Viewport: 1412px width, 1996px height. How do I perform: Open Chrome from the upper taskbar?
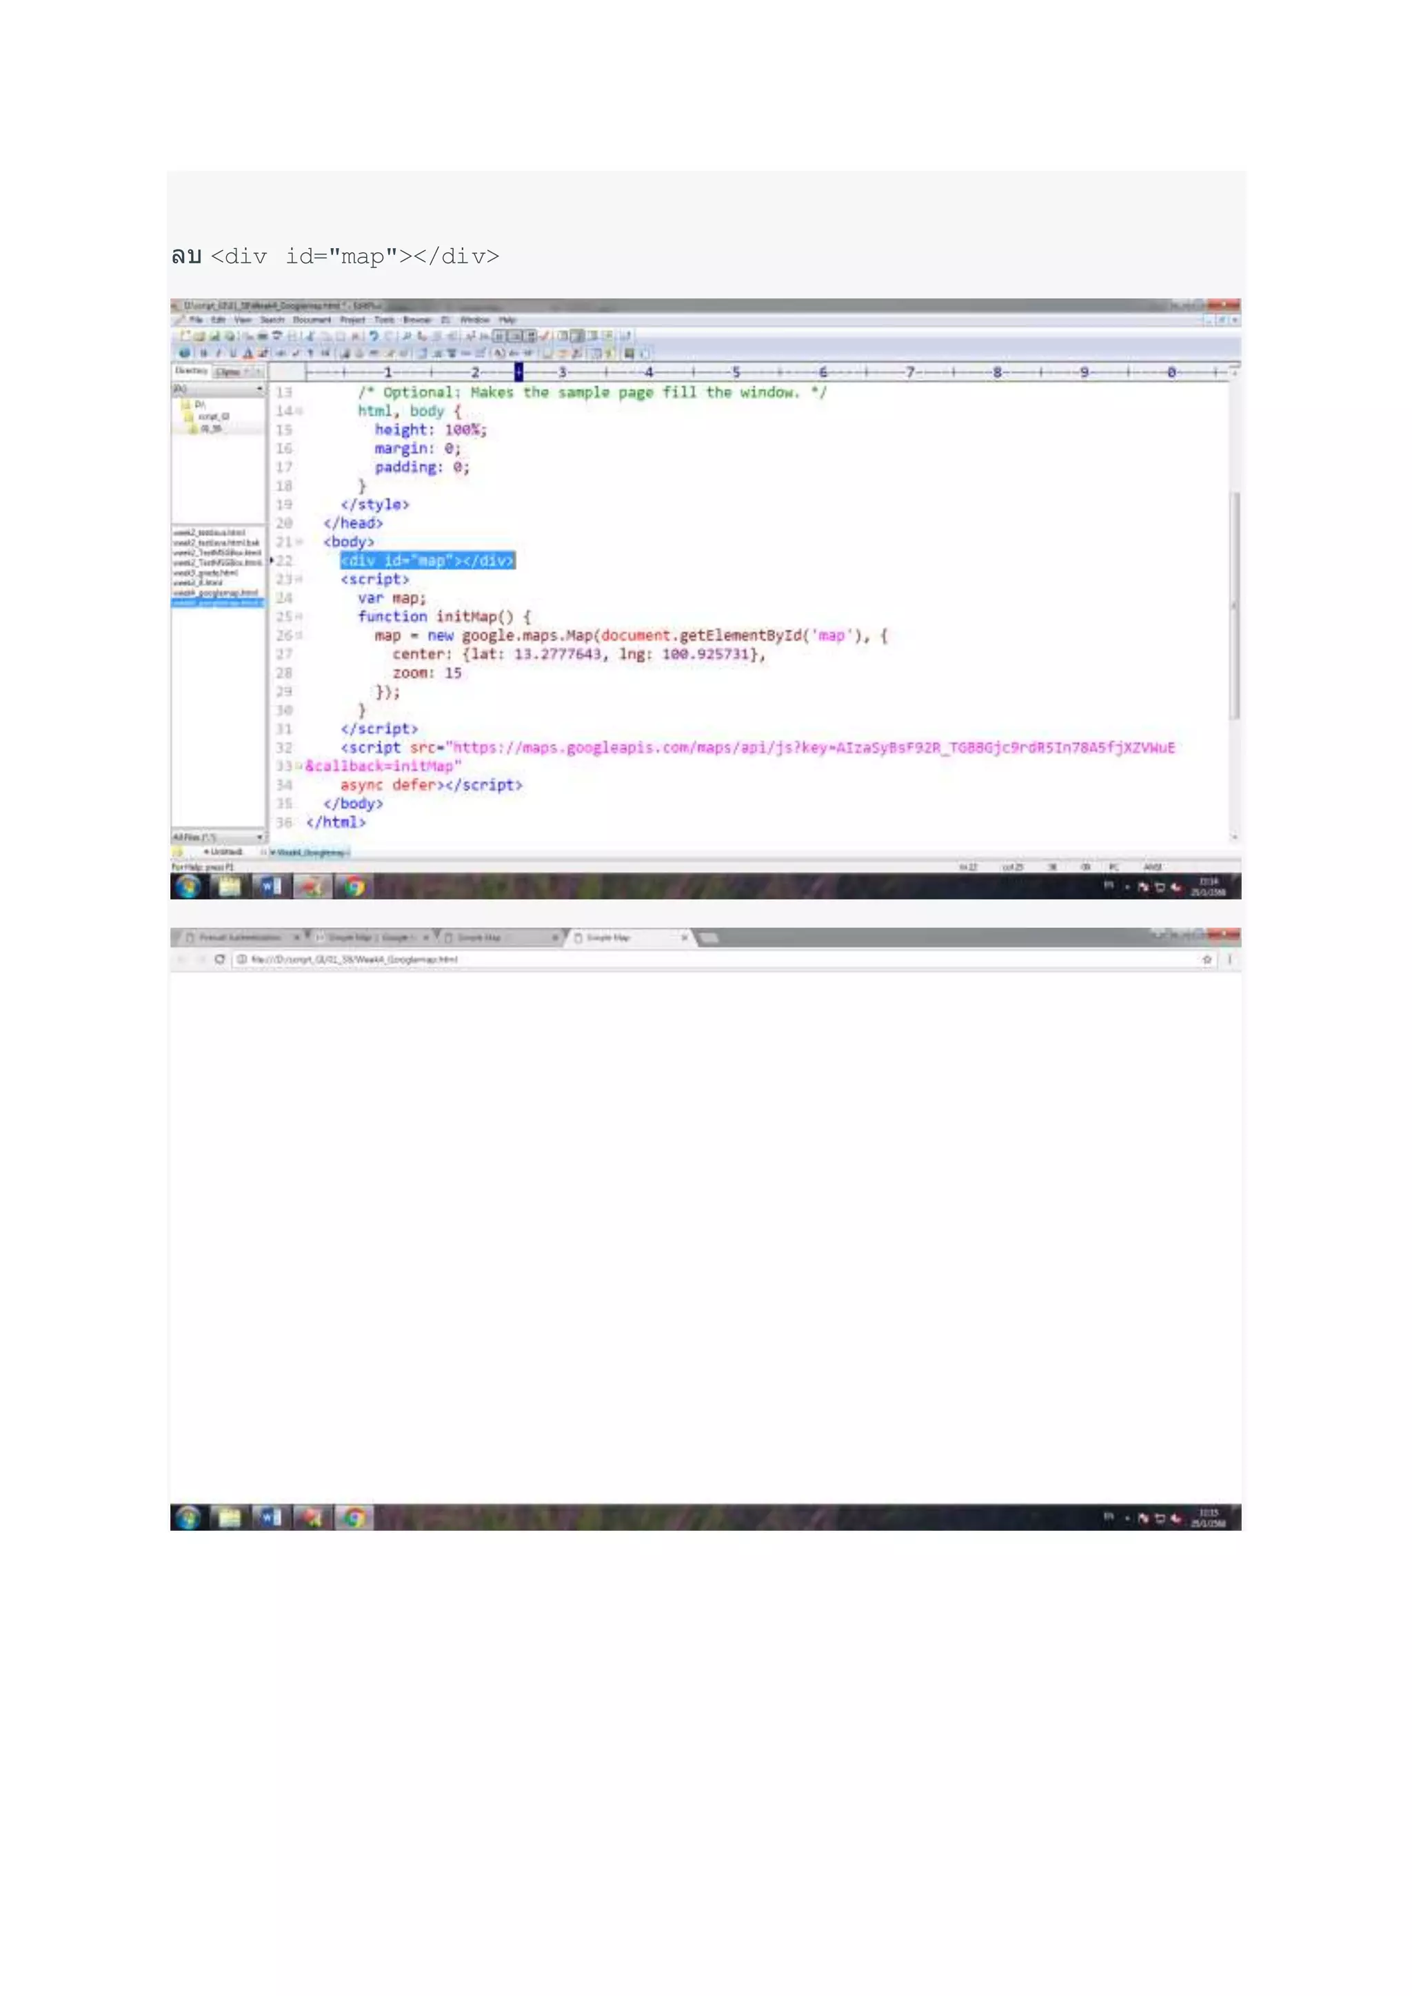coord(354,887)
